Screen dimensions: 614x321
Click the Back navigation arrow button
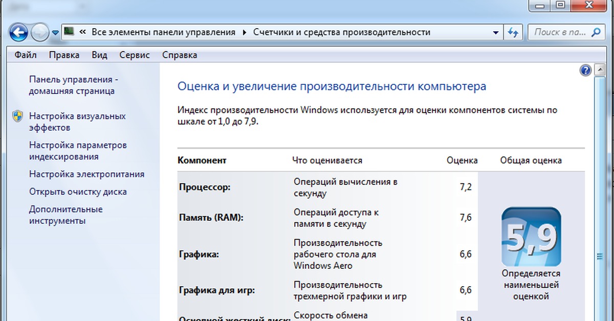tap(18, 33)
